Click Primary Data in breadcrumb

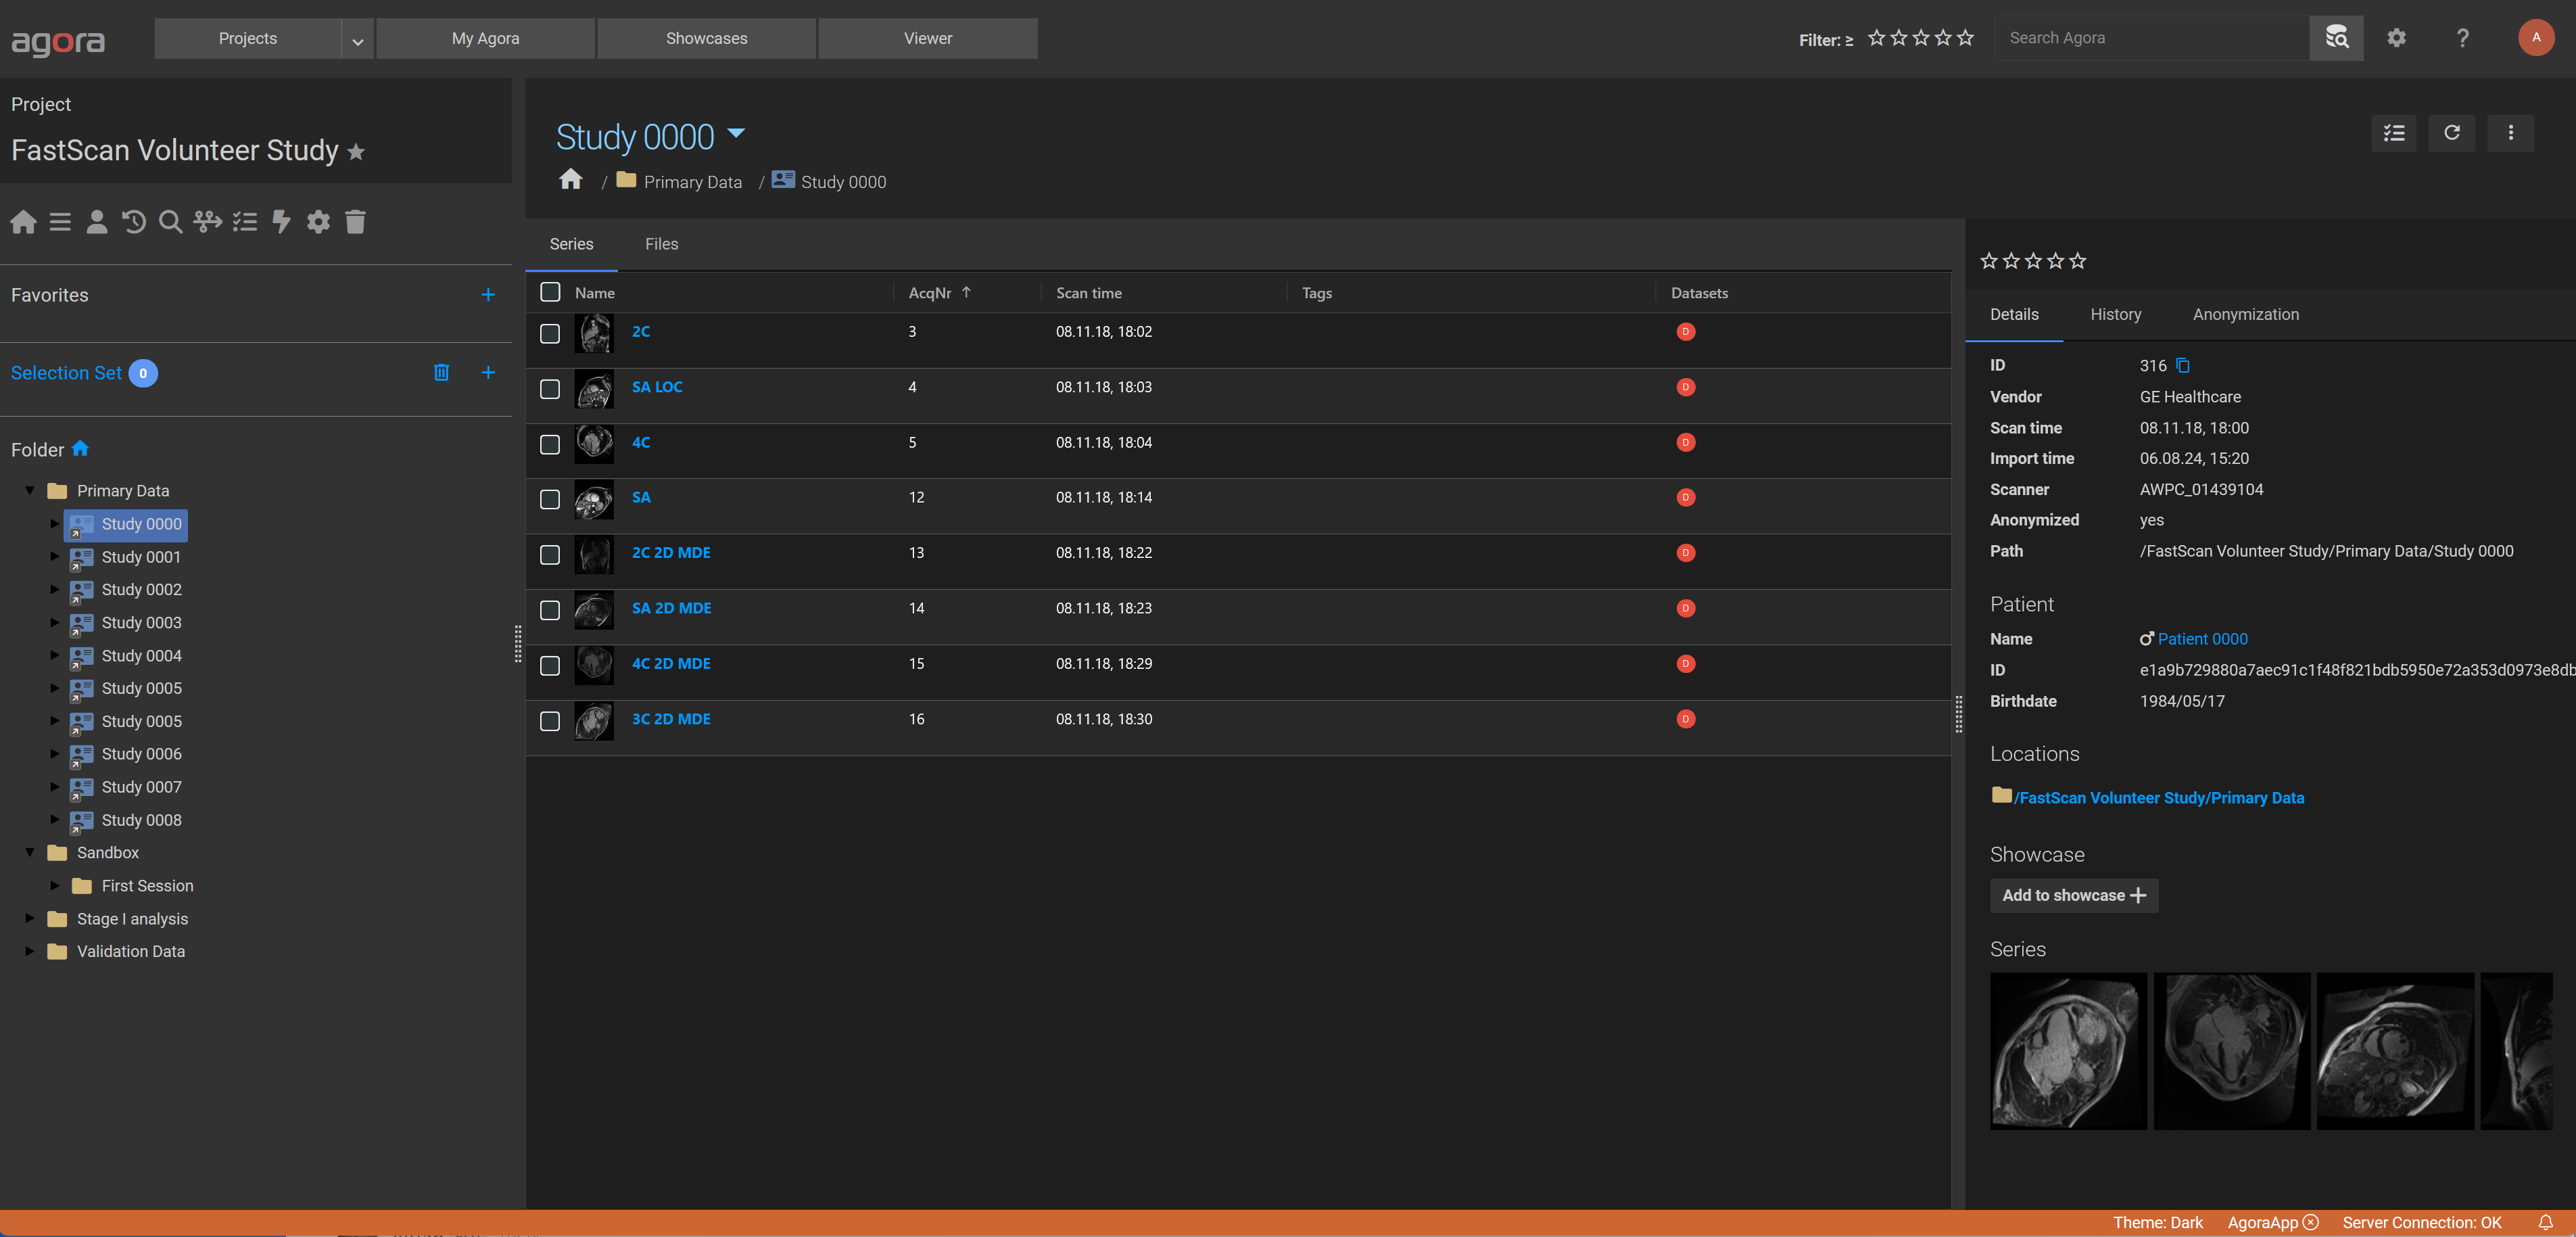point(692,182)
